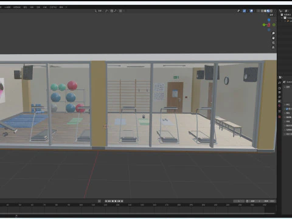This screenshot has height=219, width=292.
Task: Open properties editor type dropdown
Action: click(x=280, y=77)
